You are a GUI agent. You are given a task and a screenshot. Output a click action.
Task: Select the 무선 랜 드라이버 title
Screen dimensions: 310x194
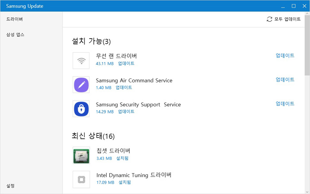116,56
